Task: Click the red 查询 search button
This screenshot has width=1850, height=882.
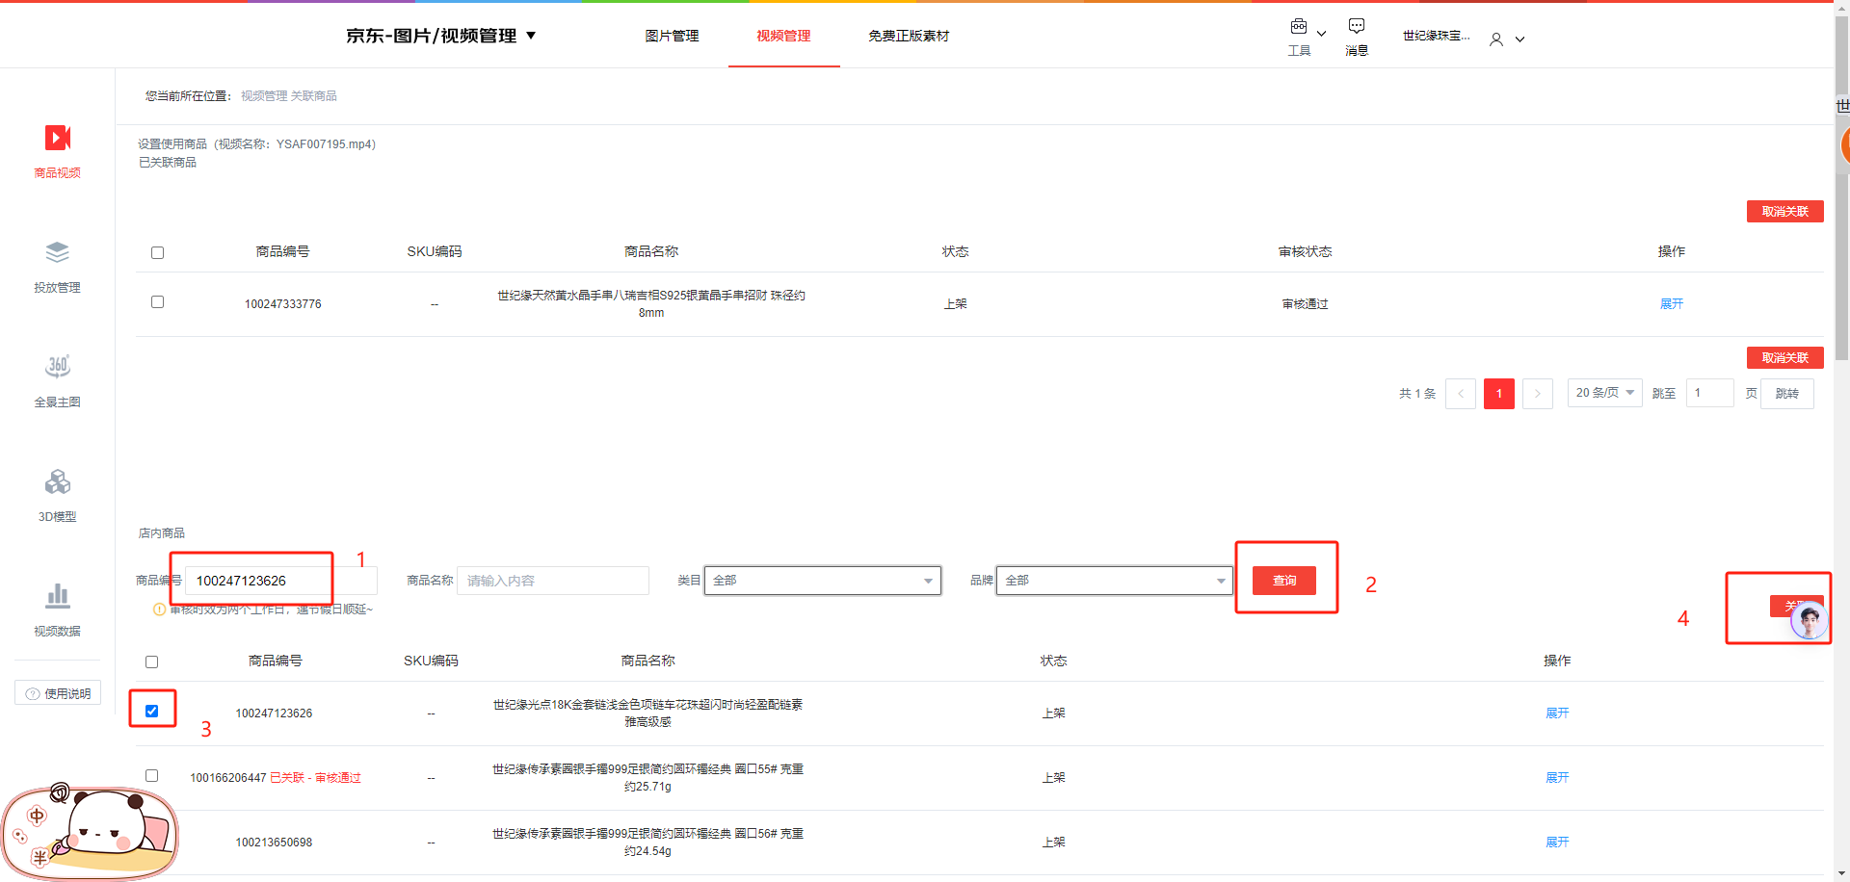Action: coord(1283,581)
